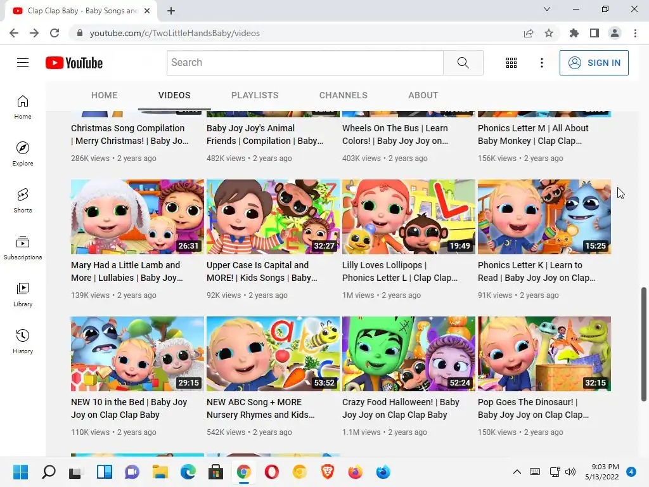Image resolution: width=649 pixels, height=487 pixels.
Task: Open Library in the sidebar
Action: pyautogui.click(x=23, y=294)
